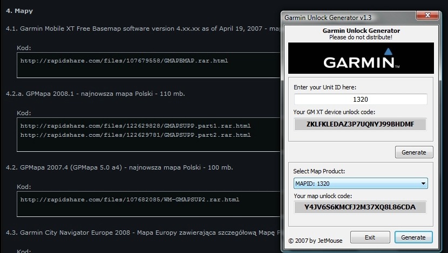Click the 'Enter your Unit ID here:' label
448x253 pixels.
tap(325, 87)
